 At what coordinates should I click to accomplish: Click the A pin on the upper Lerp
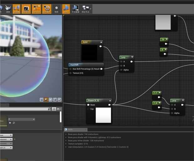click(x=121, y=62)
